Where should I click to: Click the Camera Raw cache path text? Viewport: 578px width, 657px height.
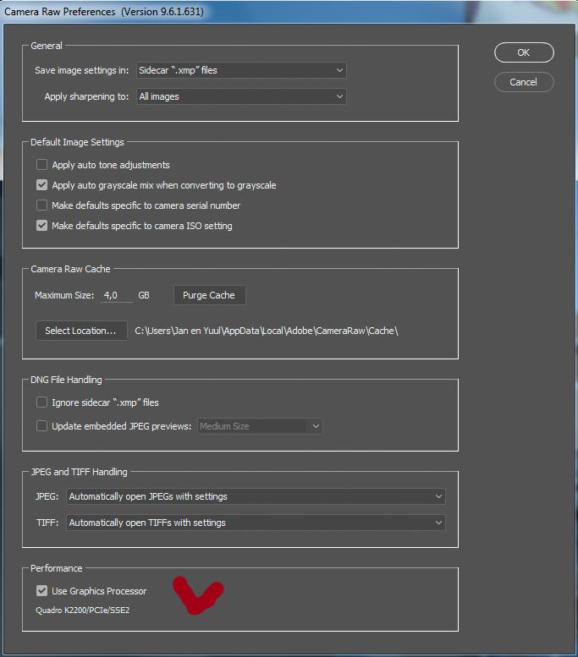tap(267, 331)
